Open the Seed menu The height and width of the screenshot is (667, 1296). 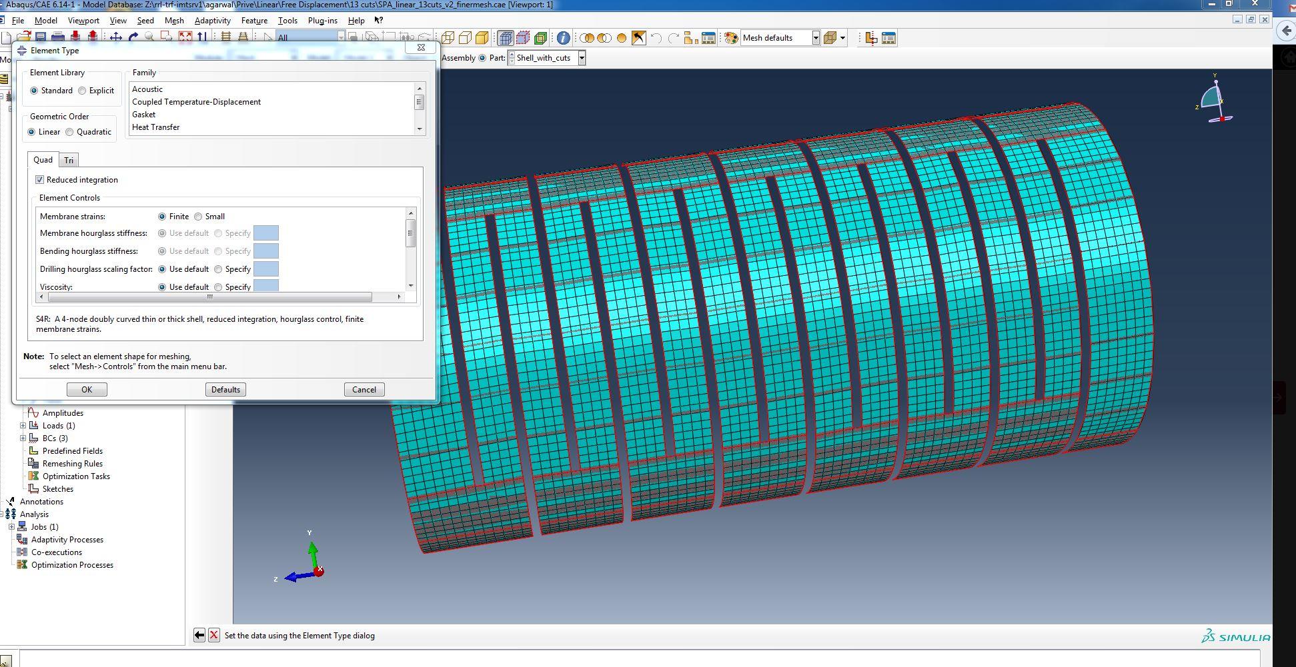click(x=145, y=21)
